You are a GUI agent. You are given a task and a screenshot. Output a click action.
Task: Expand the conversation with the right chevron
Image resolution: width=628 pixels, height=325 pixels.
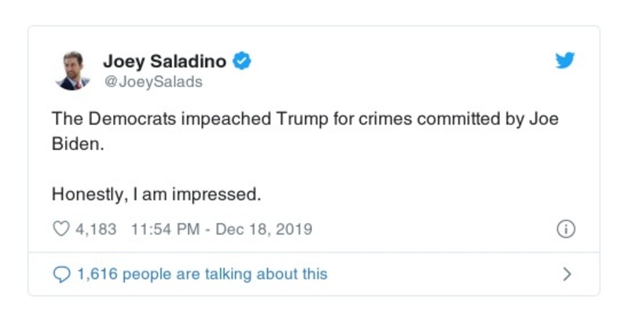[567, 274]
